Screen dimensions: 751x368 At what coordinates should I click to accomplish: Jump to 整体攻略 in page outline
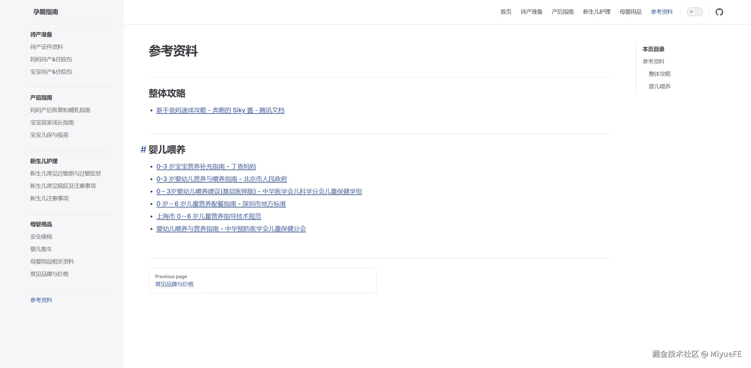tap(659, 74)
